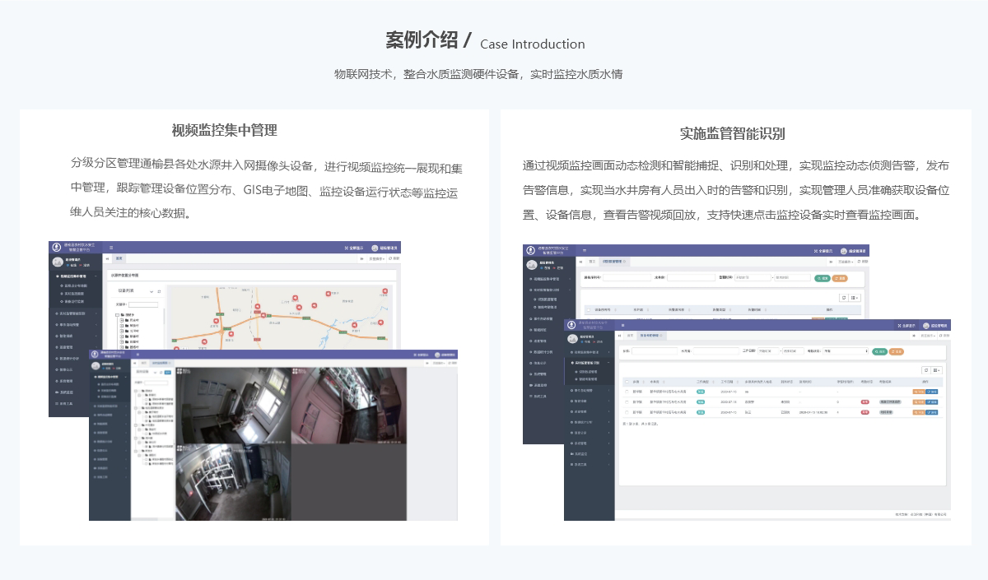Click green search button in rear alarm window
The image size is (988, 580).
[x=822, y=278]
